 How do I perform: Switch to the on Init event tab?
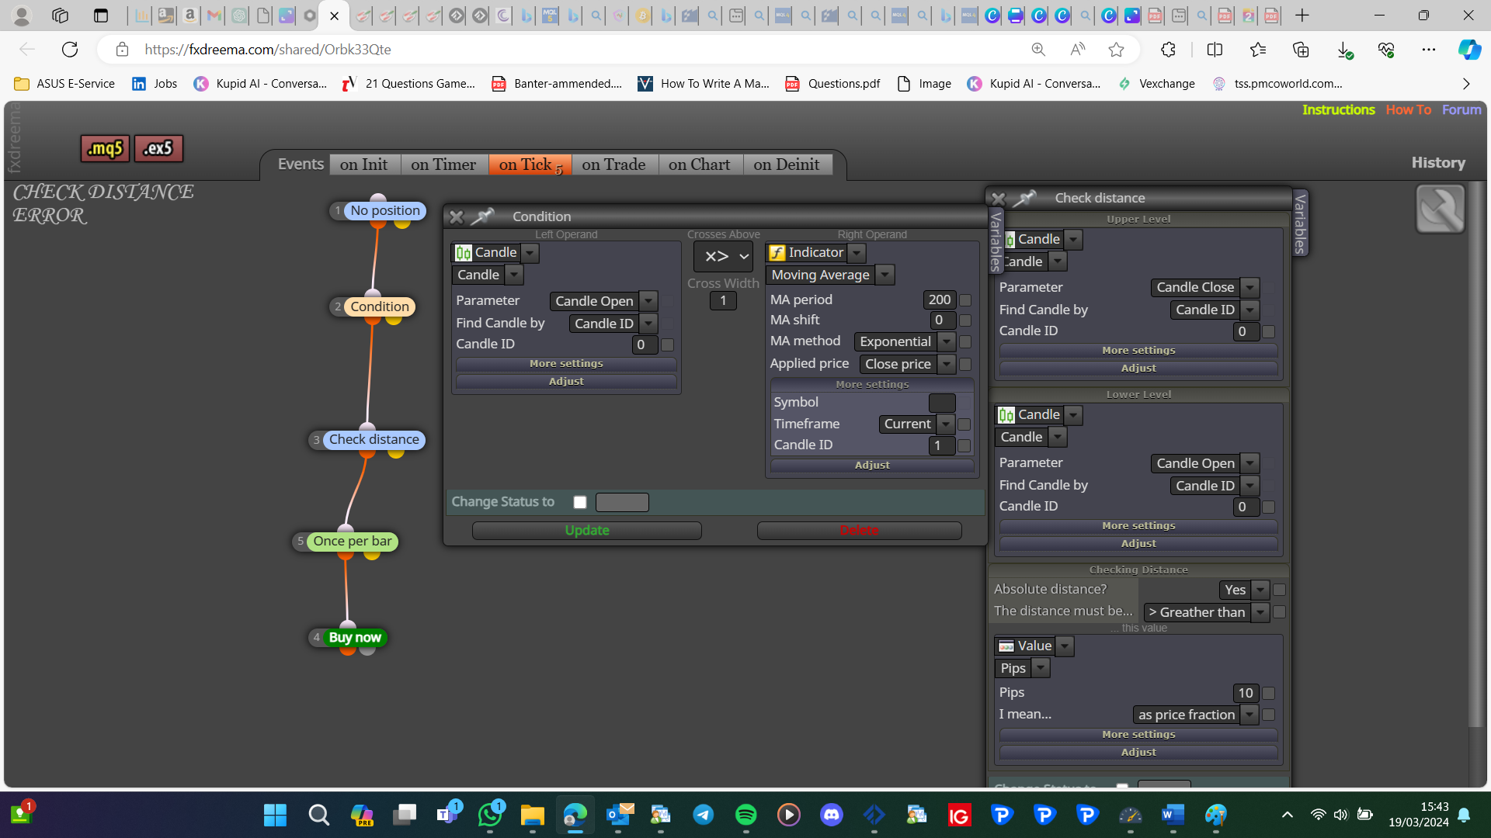pyautogui.click(x=363, y=164)
